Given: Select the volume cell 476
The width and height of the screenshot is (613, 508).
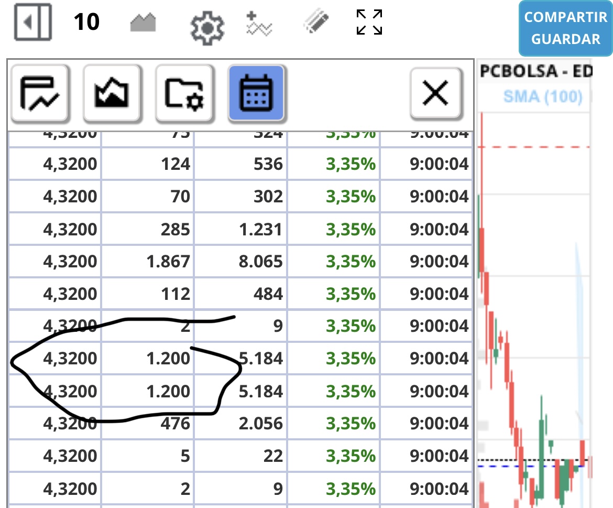Looking at the screenshot, I should point(148,423).
